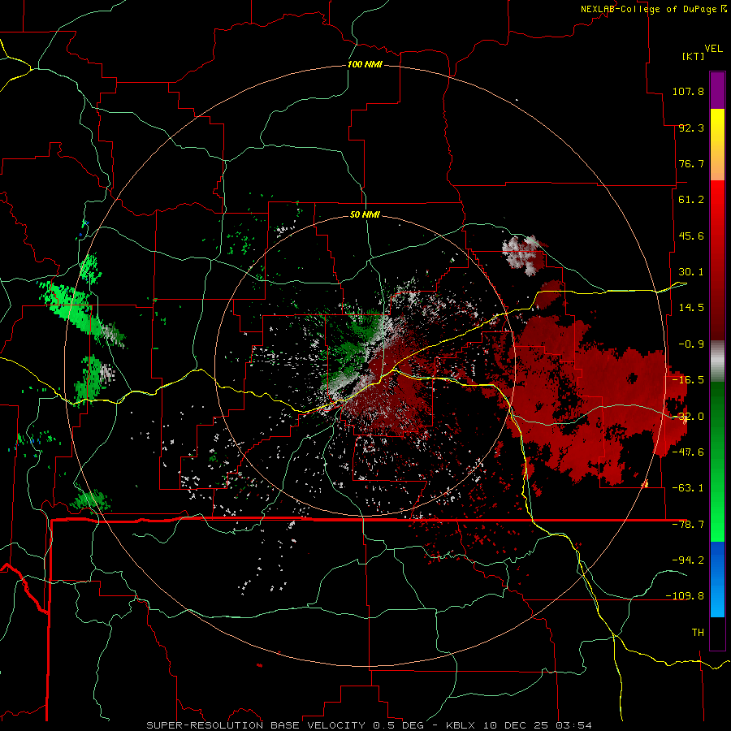Click the TH legend label
731x731 pixels.
click(x=698, y=632)
